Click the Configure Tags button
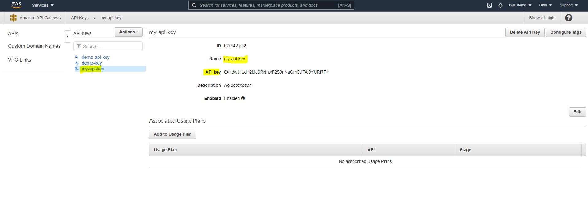Viewport: 588px width, 200px height. pyautogui.click(x=566, y=32)
